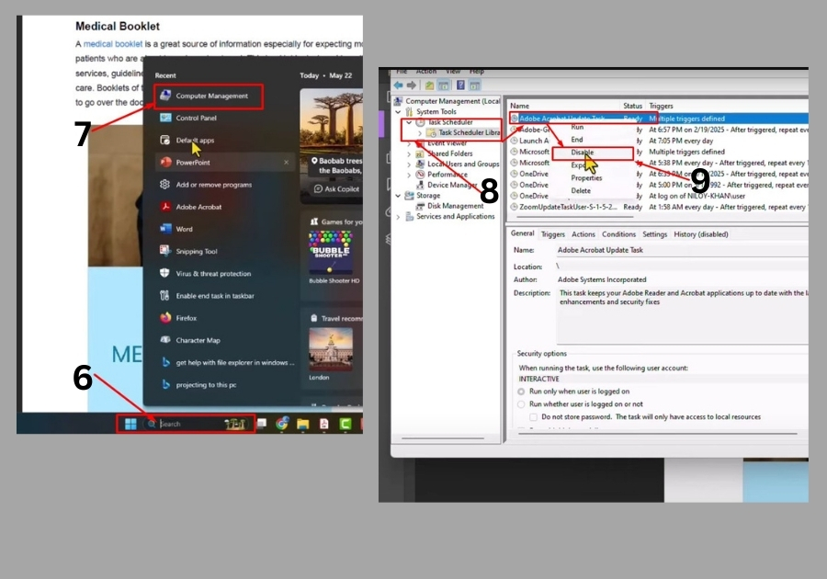Viewport: 827px width, 579px height.
Task: Click the console tree pane horizontal scrollbar
Action: pos(443,438)
